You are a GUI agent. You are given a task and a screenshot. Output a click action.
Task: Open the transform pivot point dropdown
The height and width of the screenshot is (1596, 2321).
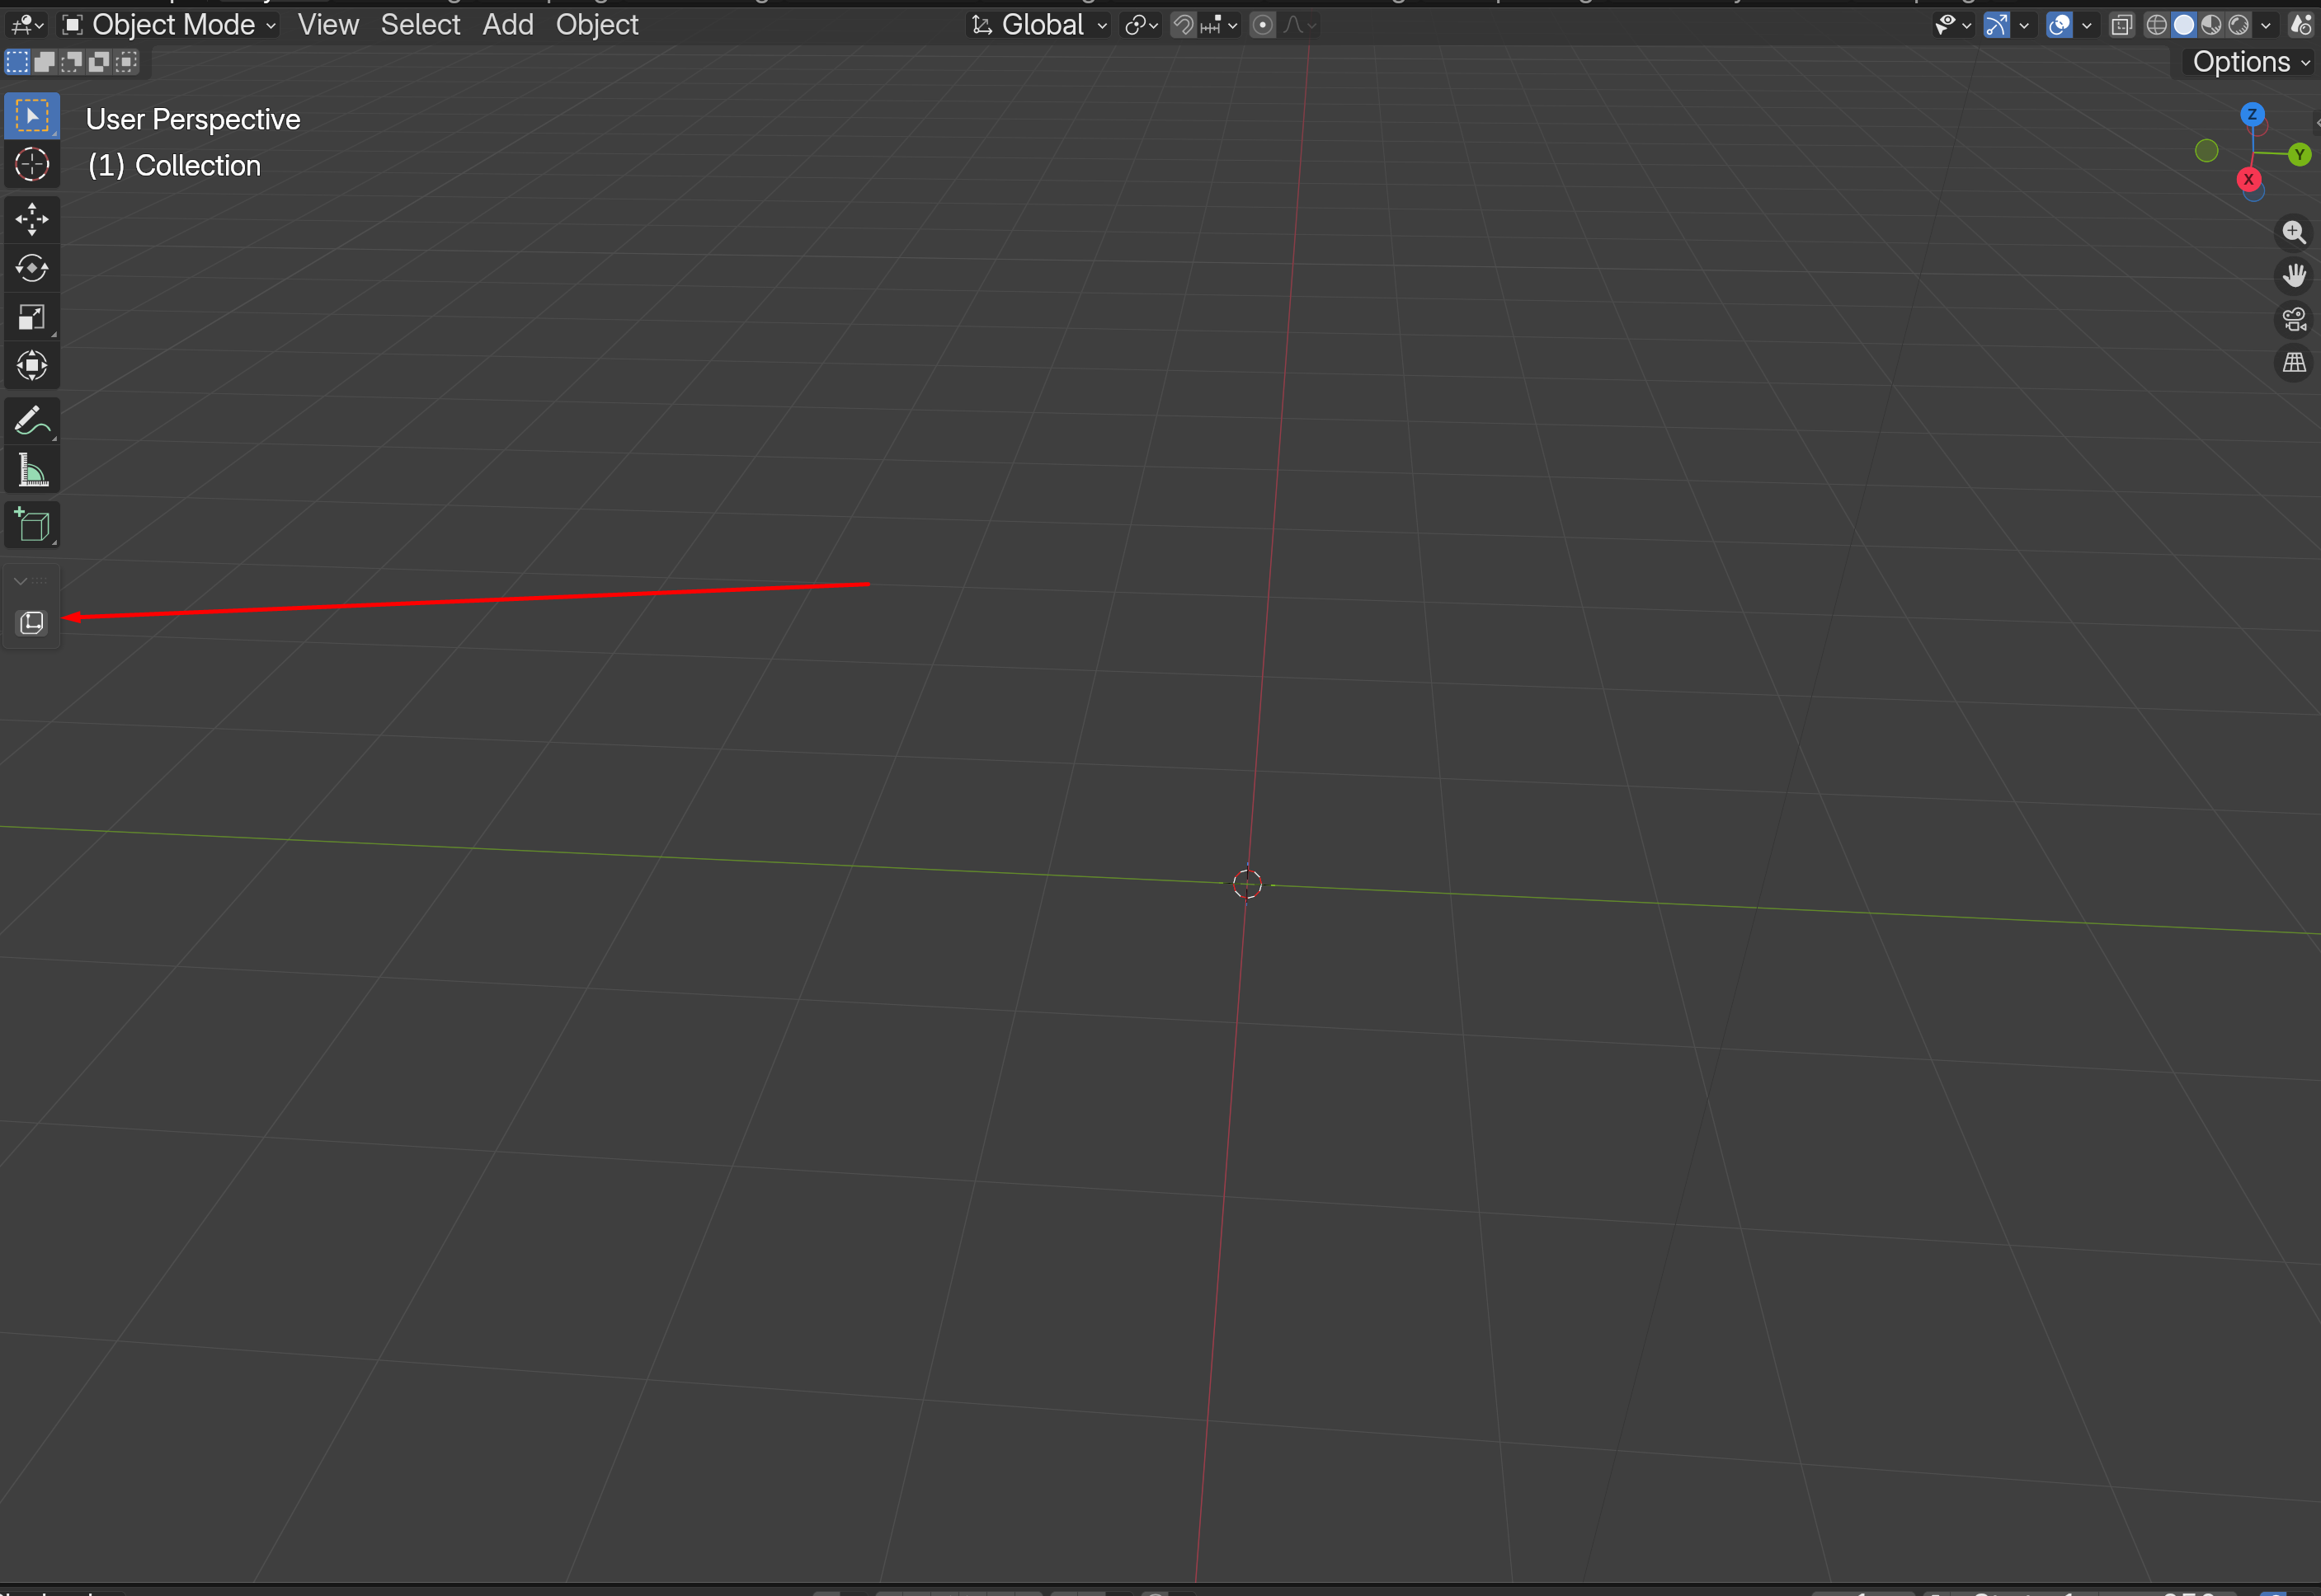pyautogui.click(x=1142, y=25)
